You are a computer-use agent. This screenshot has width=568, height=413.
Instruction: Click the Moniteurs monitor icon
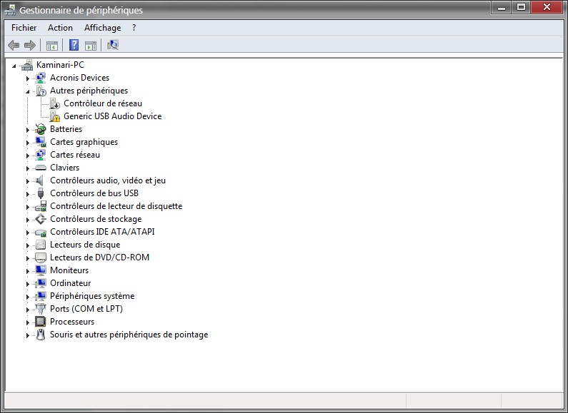(41, 270)
